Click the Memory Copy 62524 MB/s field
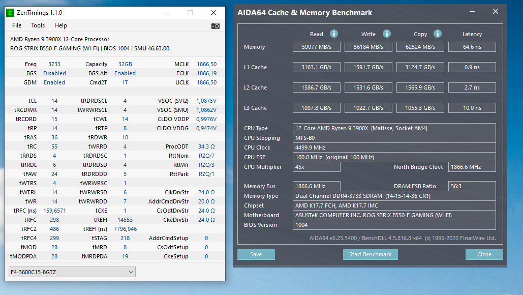Viewport: 523px width, 295px height. pyautogui.click(x=420, y=47)
